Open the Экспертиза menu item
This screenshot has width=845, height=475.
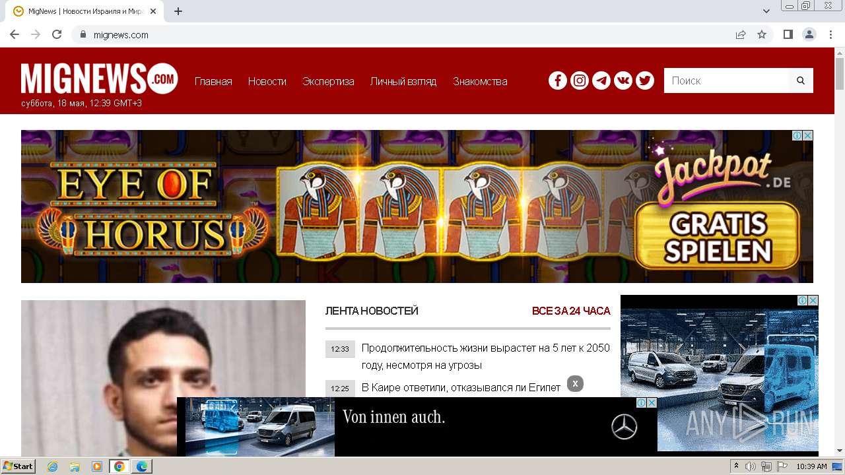coord(328,81)
